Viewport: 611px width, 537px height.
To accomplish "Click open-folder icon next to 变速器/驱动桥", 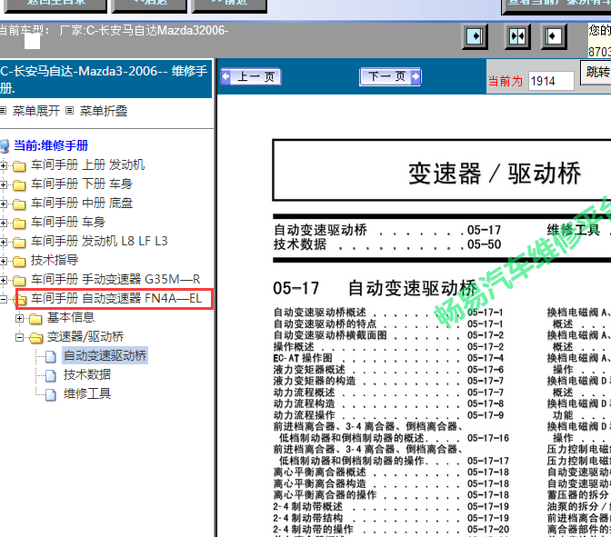I will point(35,338).
